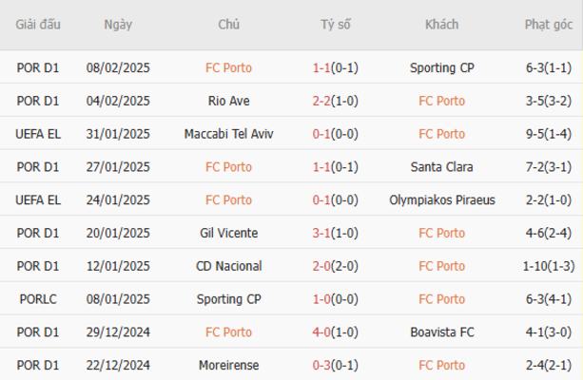Open the Moreirense team link
The height and width of the screenshot is (380, 583).
pos(228,366)
